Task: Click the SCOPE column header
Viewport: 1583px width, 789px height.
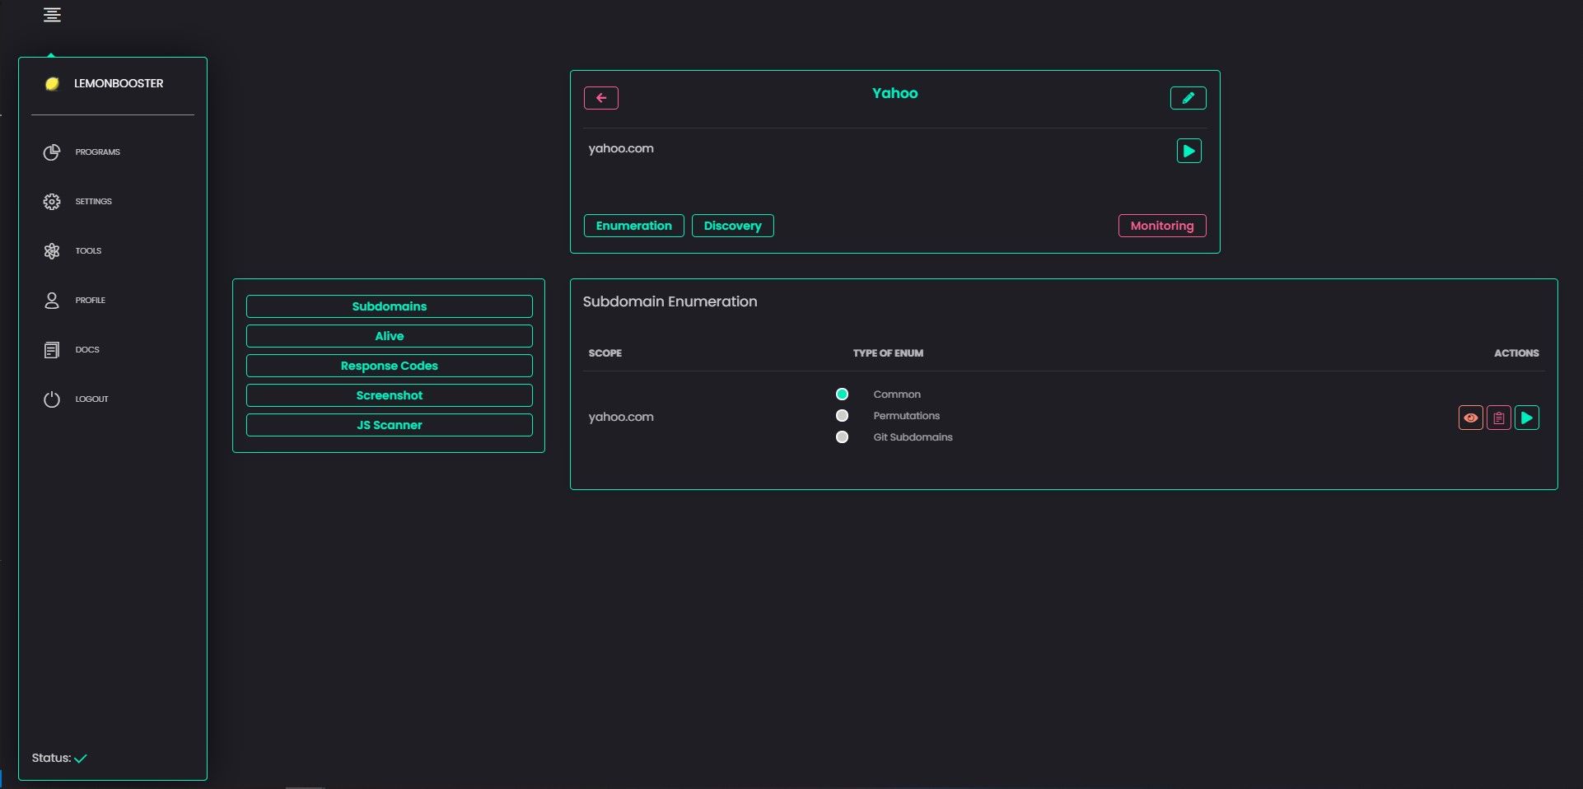Action: click(x=605, y=353)
